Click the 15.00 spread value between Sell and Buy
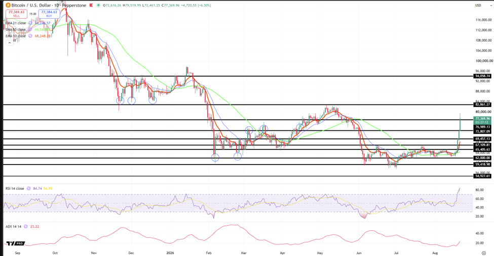Image resolution: width=494 pixels, height=256 pixels. [x=33, y=14]
